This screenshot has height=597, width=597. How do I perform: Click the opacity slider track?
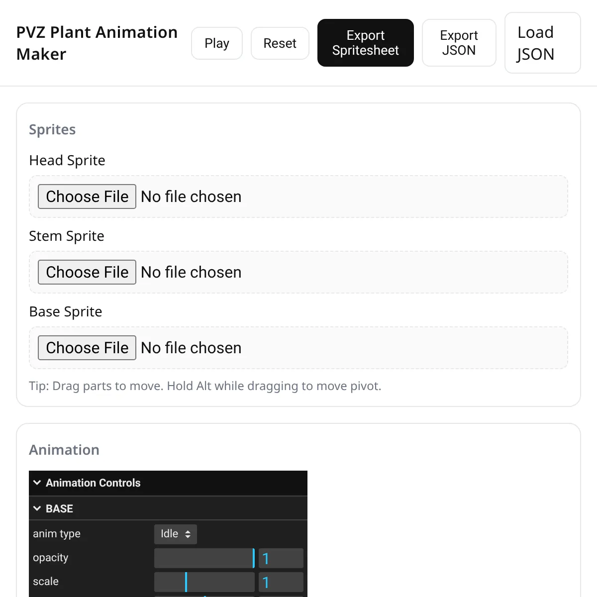(204, 558)
